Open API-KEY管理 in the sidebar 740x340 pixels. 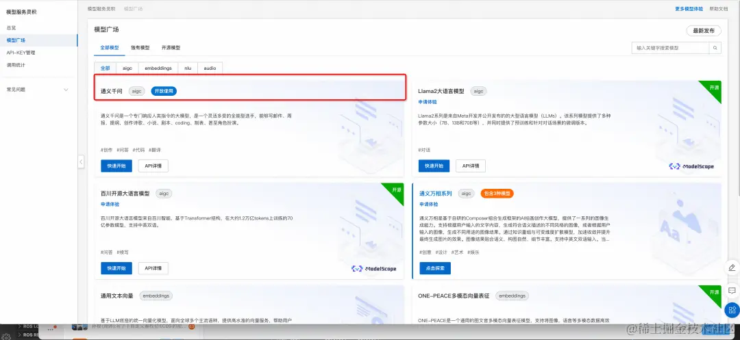[x=21, y=53]
